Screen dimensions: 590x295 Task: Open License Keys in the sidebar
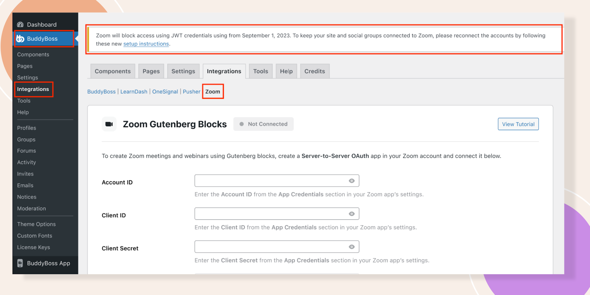click(x=34, y=247)
